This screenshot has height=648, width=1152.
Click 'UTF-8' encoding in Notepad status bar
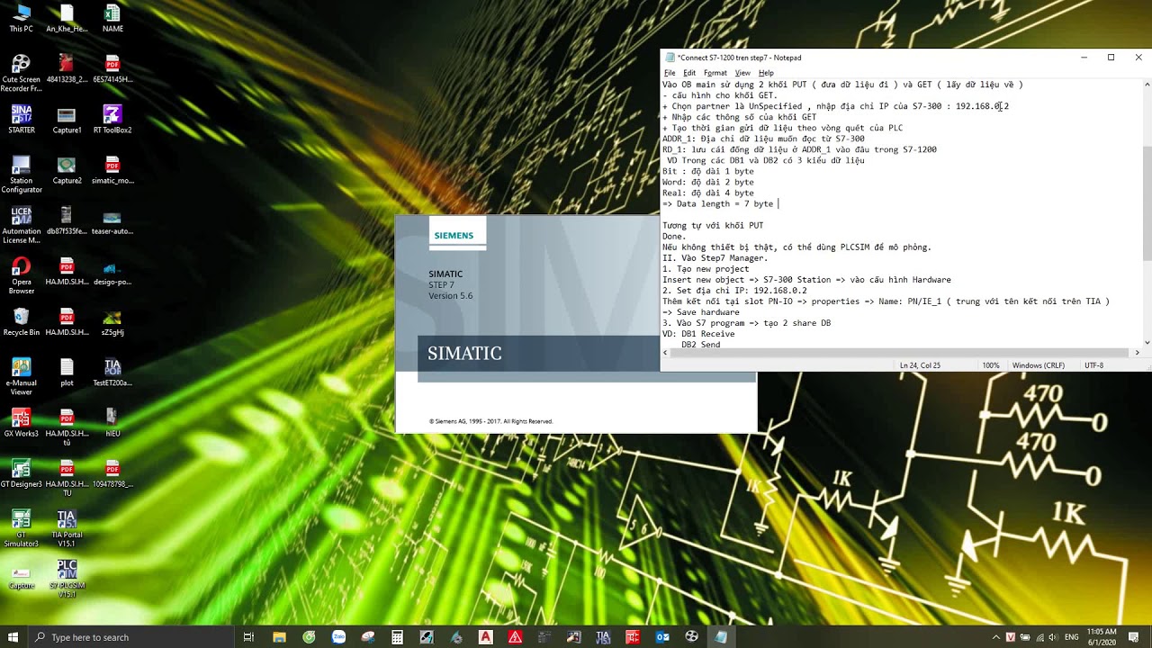[x=1093, y=365]
